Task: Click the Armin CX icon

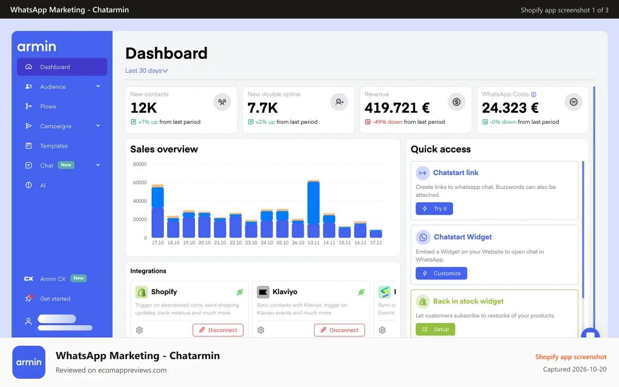Action: click(29, 279)
